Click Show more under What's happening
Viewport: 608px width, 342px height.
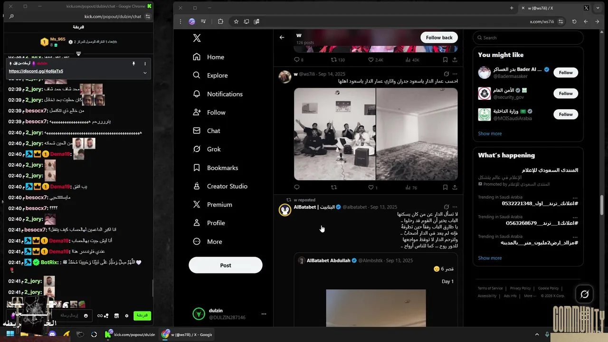490,258
